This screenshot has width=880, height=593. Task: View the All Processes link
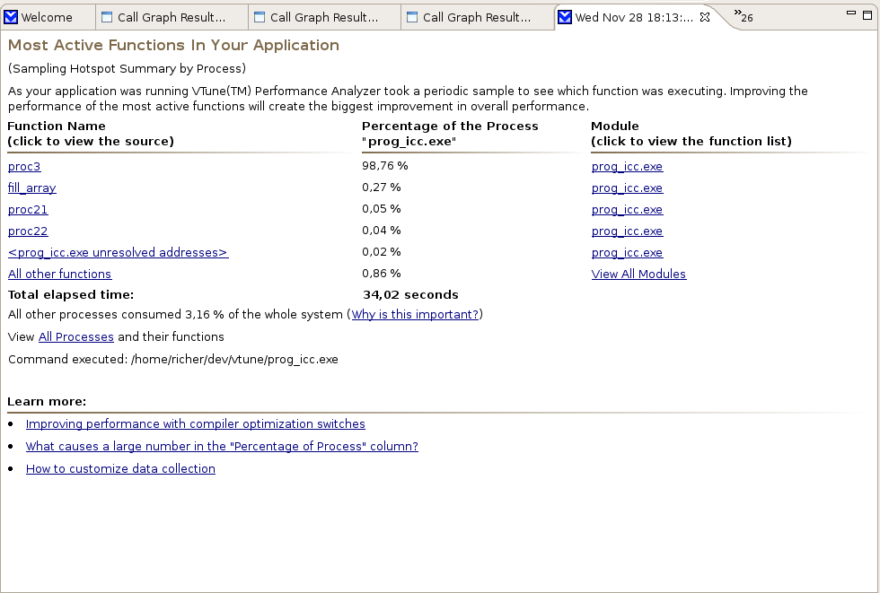(76, 336)
